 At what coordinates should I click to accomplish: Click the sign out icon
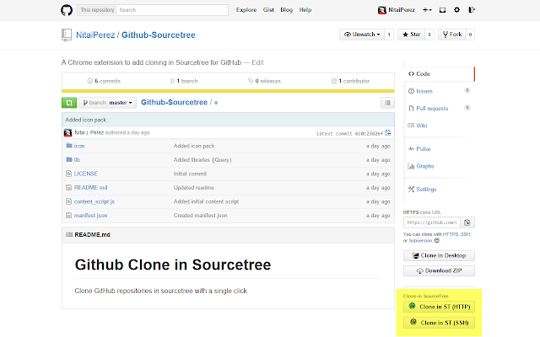pyautogui.click(x=472, y=10)
